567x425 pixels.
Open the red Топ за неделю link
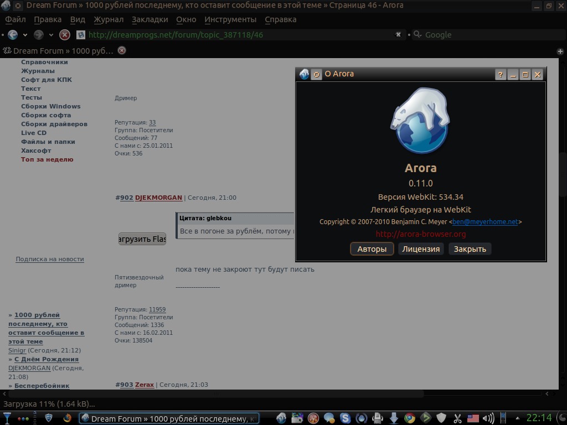point(47,159)
